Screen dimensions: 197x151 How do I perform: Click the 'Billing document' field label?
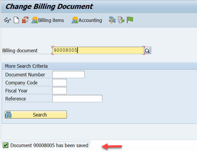(x=20, y=51)
